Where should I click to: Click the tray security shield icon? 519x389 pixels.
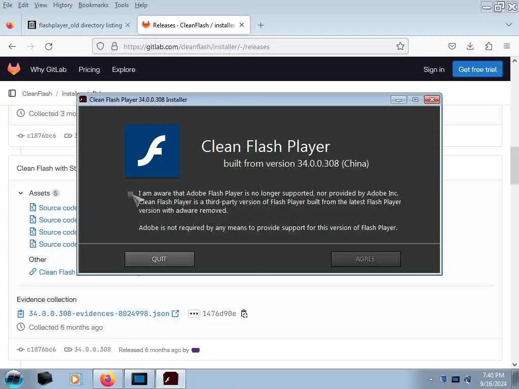pyautogui.click(x=443, y=379)
